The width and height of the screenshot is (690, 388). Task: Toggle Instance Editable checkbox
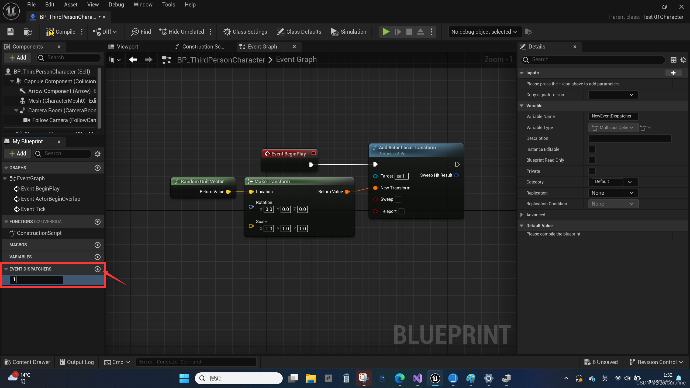(592, 149)
